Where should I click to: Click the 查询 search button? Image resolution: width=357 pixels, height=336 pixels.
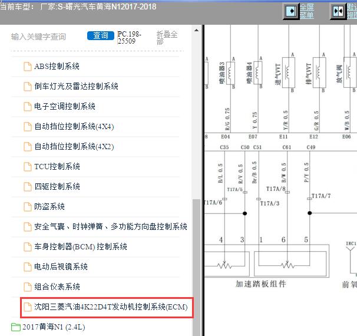pos(101,36)
